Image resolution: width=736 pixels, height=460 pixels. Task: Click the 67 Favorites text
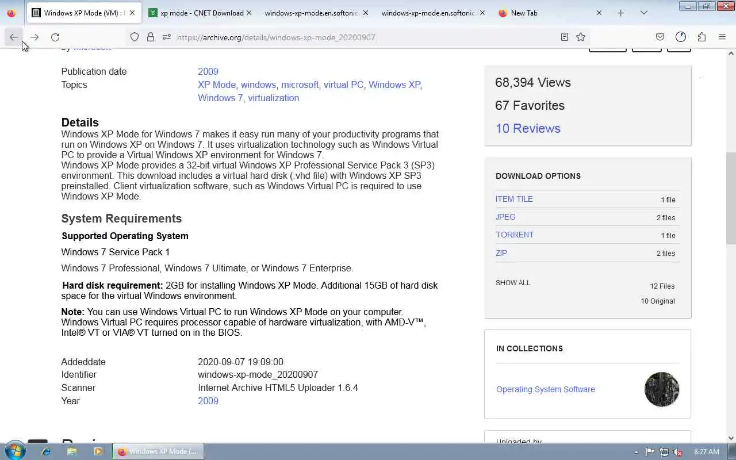click(530, 105)
